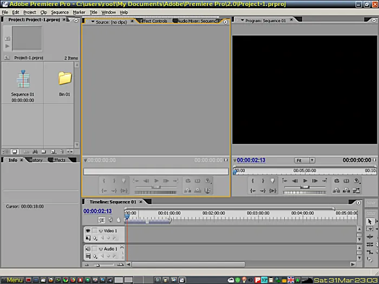379x284 pixels.
Task: Play In to Out in Program monitor
Action: (273, 191)
